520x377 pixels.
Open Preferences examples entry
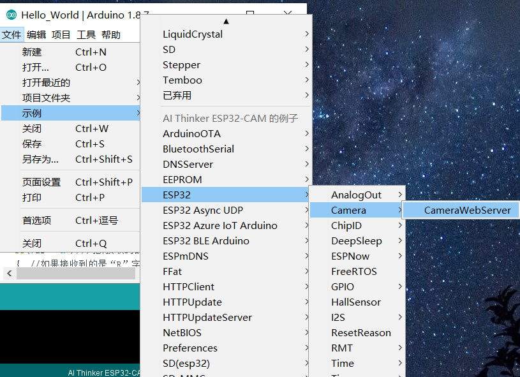tap(225, 348)
